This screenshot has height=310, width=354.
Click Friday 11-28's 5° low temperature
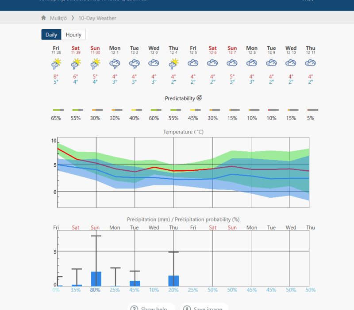56,82
